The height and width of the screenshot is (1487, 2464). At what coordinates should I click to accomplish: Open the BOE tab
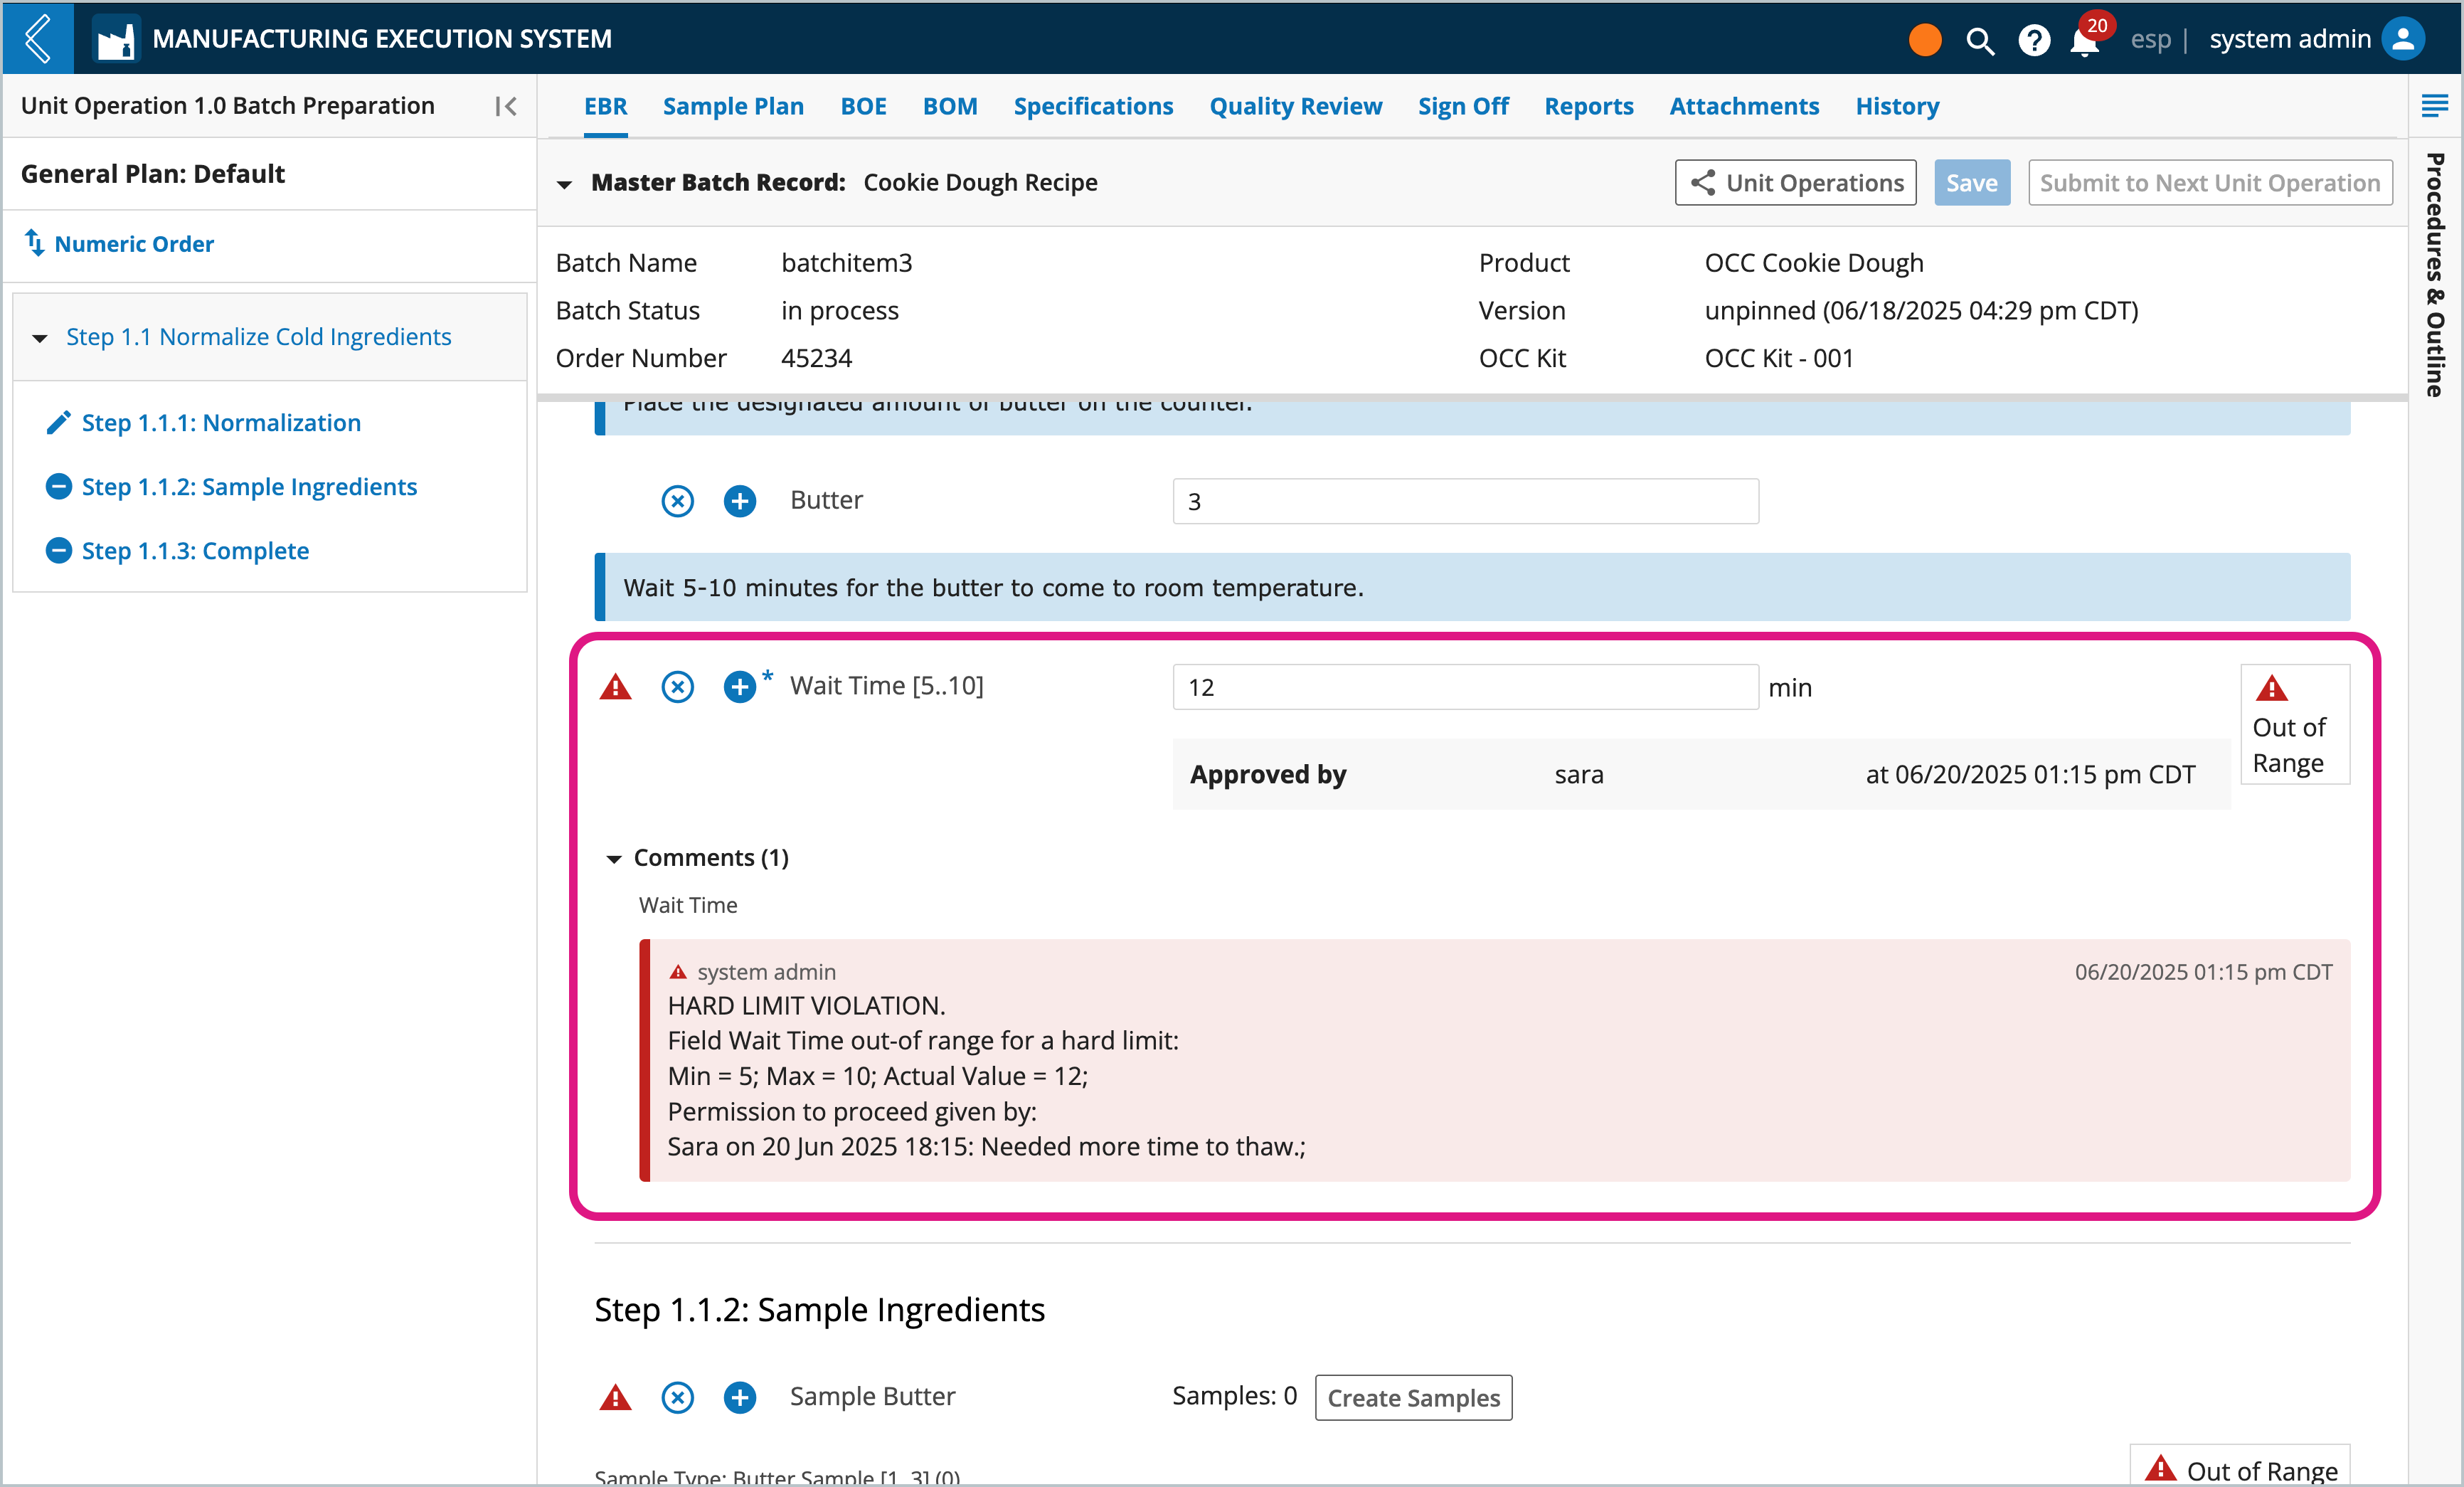[863, 106]
